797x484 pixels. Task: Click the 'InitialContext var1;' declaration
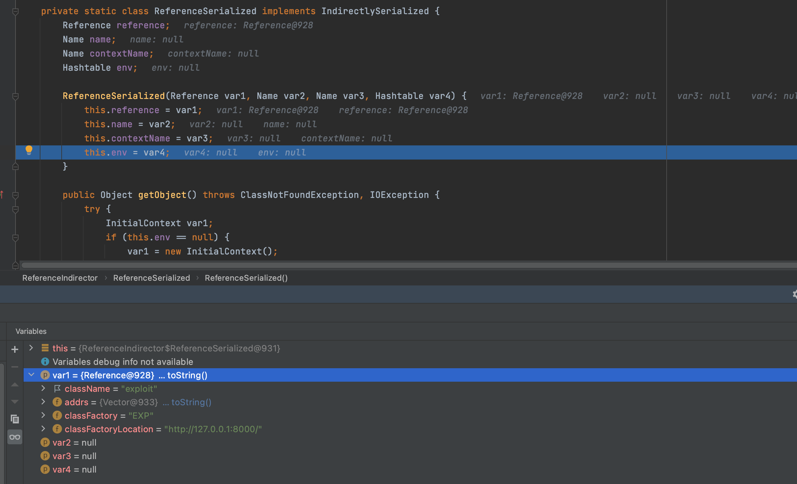159,223
